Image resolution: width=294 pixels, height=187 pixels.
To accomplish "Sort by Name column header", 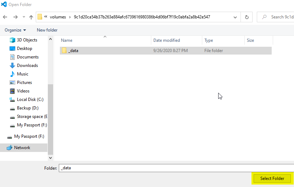I will [x=67, y=40].
